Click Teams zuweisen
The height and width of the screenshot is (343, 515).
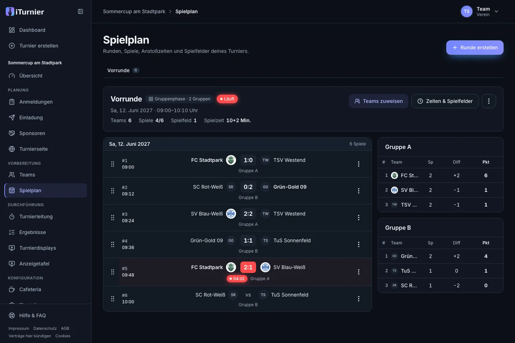coord(378,101)
